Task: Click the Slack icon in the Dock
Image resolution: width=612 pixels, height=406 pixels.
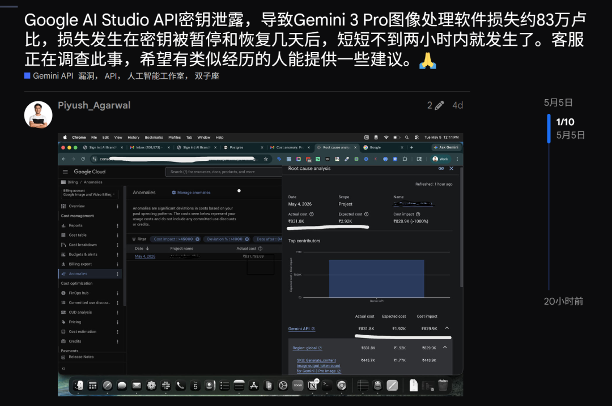Action: click(166, 386)
